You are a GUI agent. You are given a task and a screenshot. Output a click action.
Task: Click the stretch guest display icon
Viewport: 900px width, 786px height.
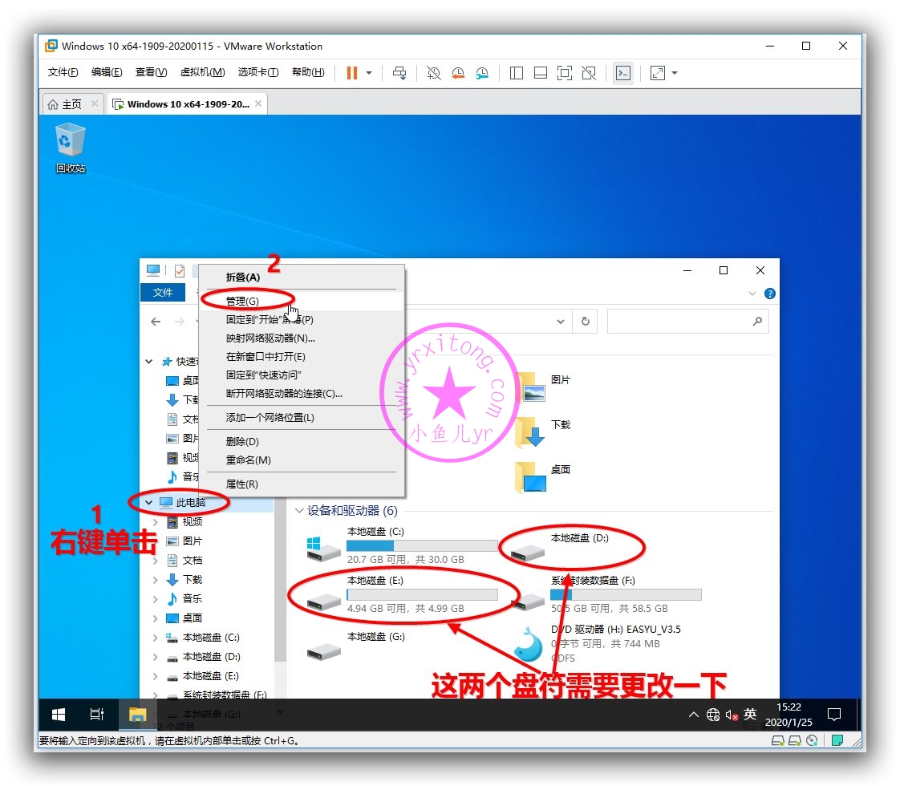coord(658,73)
